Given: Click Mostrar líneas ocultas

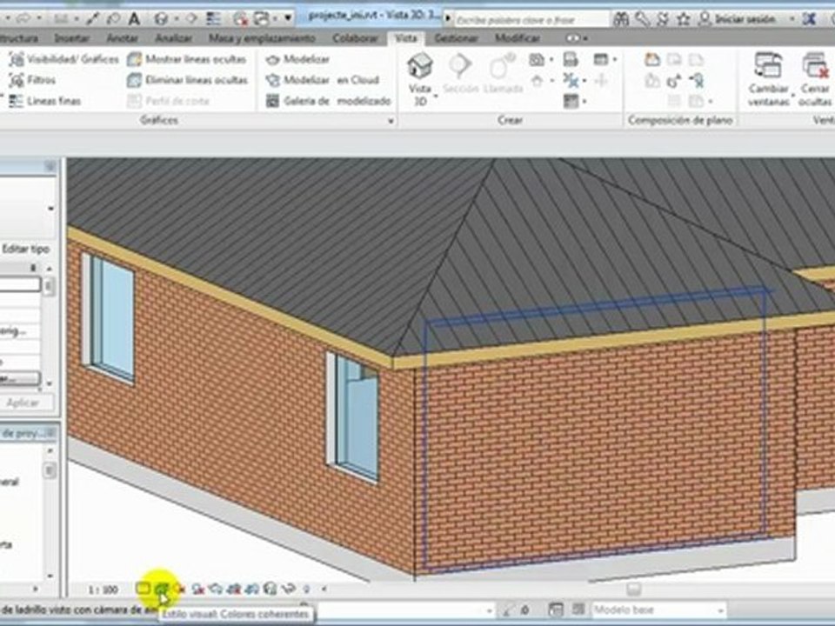Looking at the screenshot, I should [x=187, y=59].
